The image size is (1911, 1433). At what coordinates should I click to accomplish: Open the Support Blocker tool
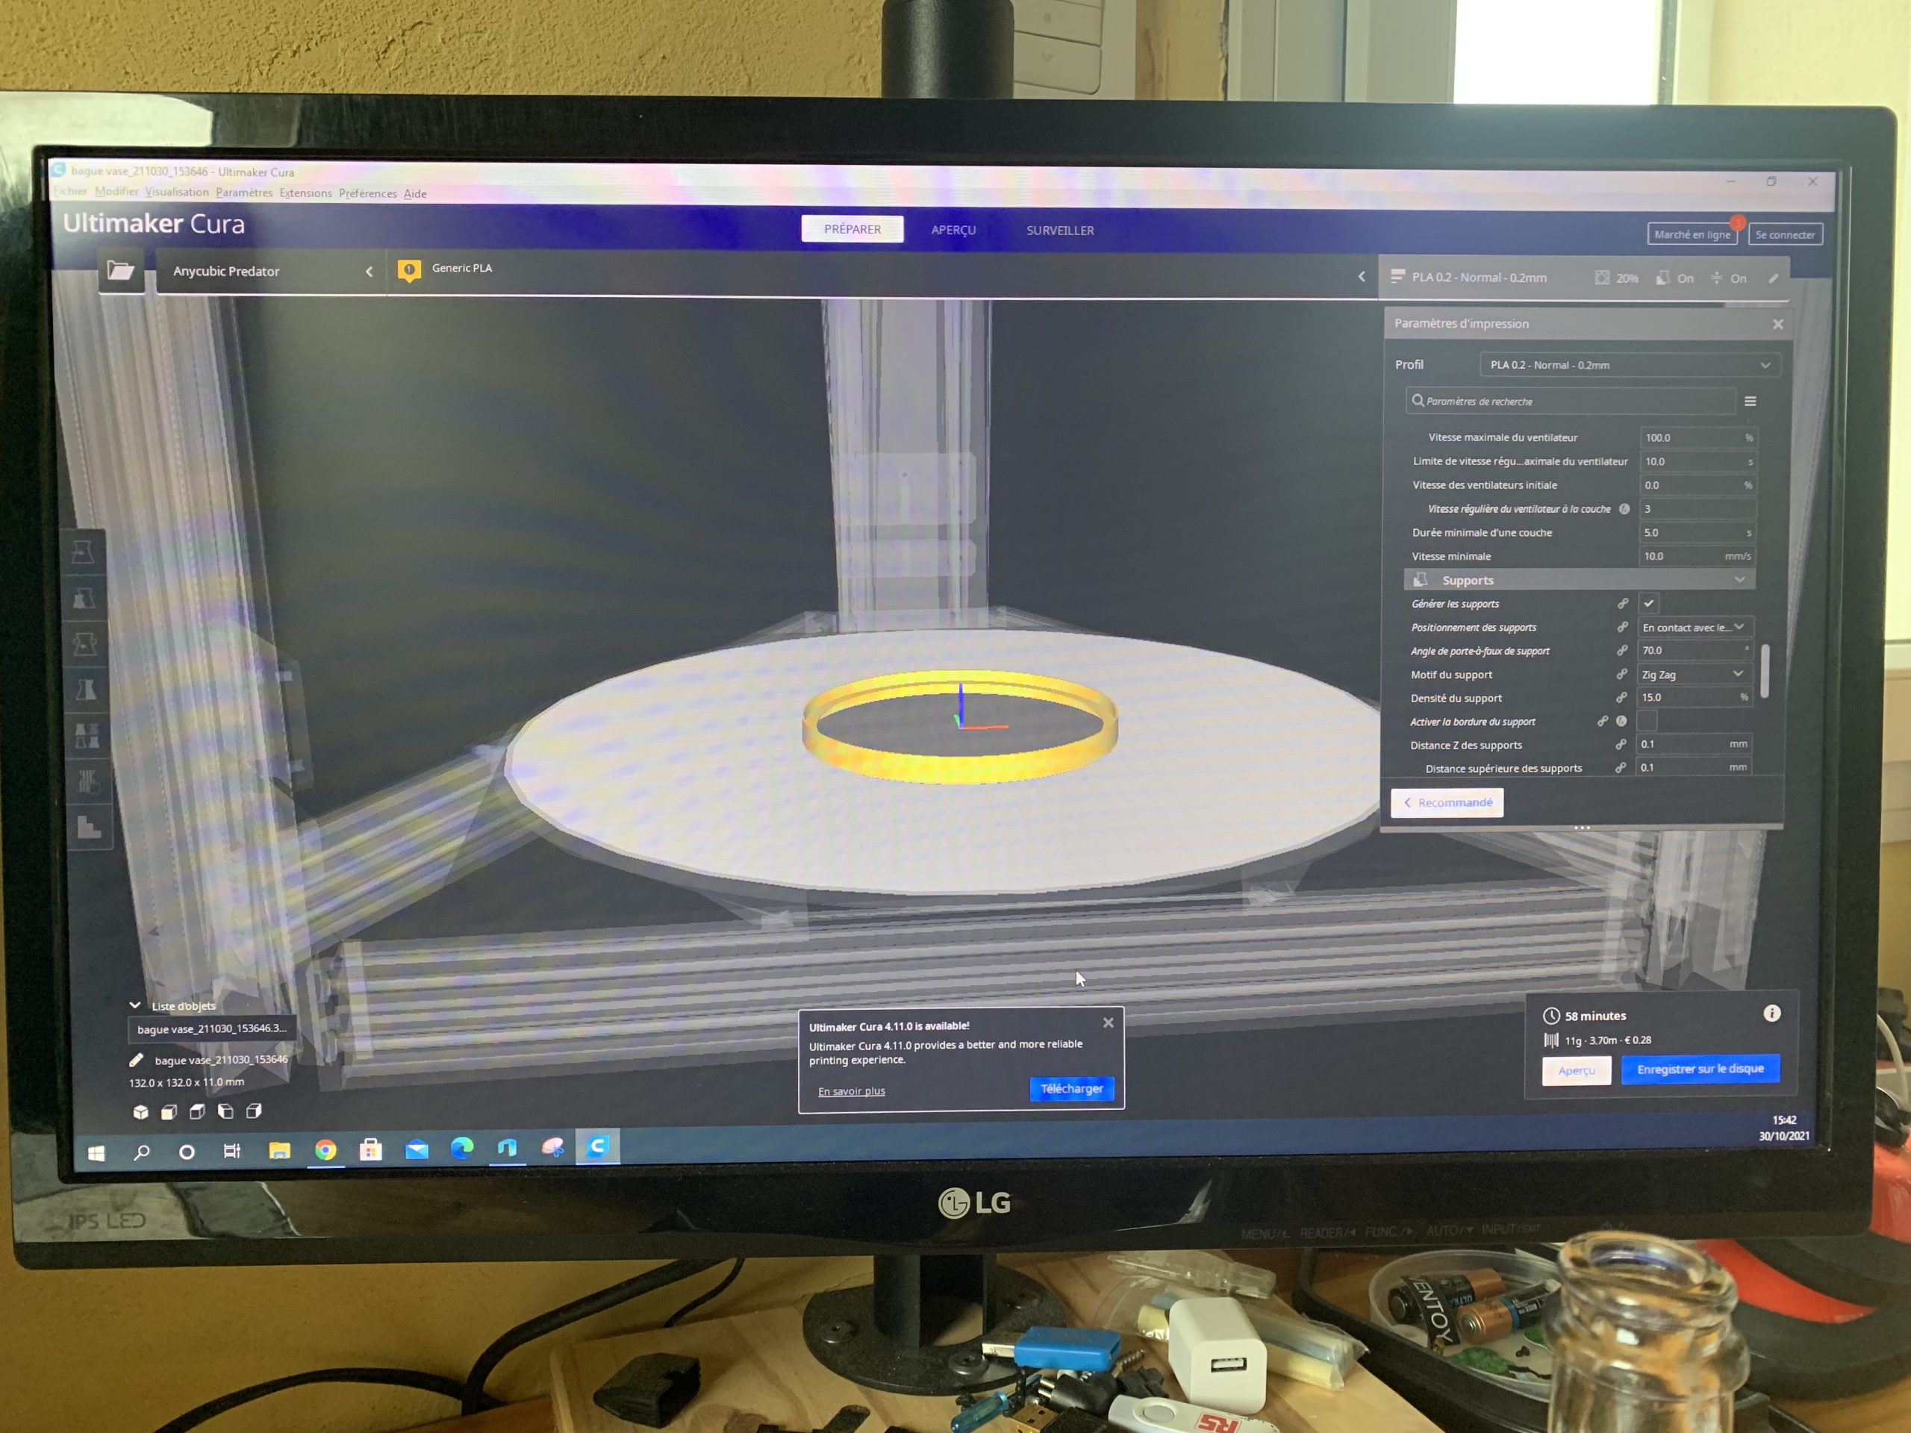[87, 781]
